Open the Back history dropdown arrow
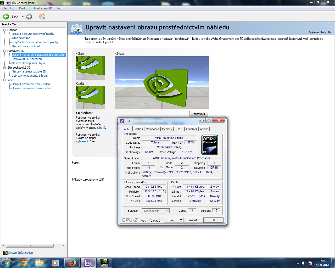This screenshot has width=335, height=268. (23, 16)
